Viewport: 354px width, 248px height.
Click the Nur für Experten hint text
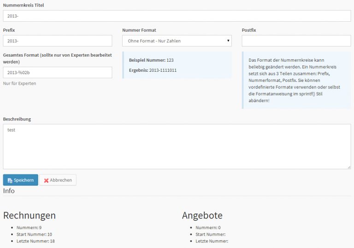[x=19, y=83]
